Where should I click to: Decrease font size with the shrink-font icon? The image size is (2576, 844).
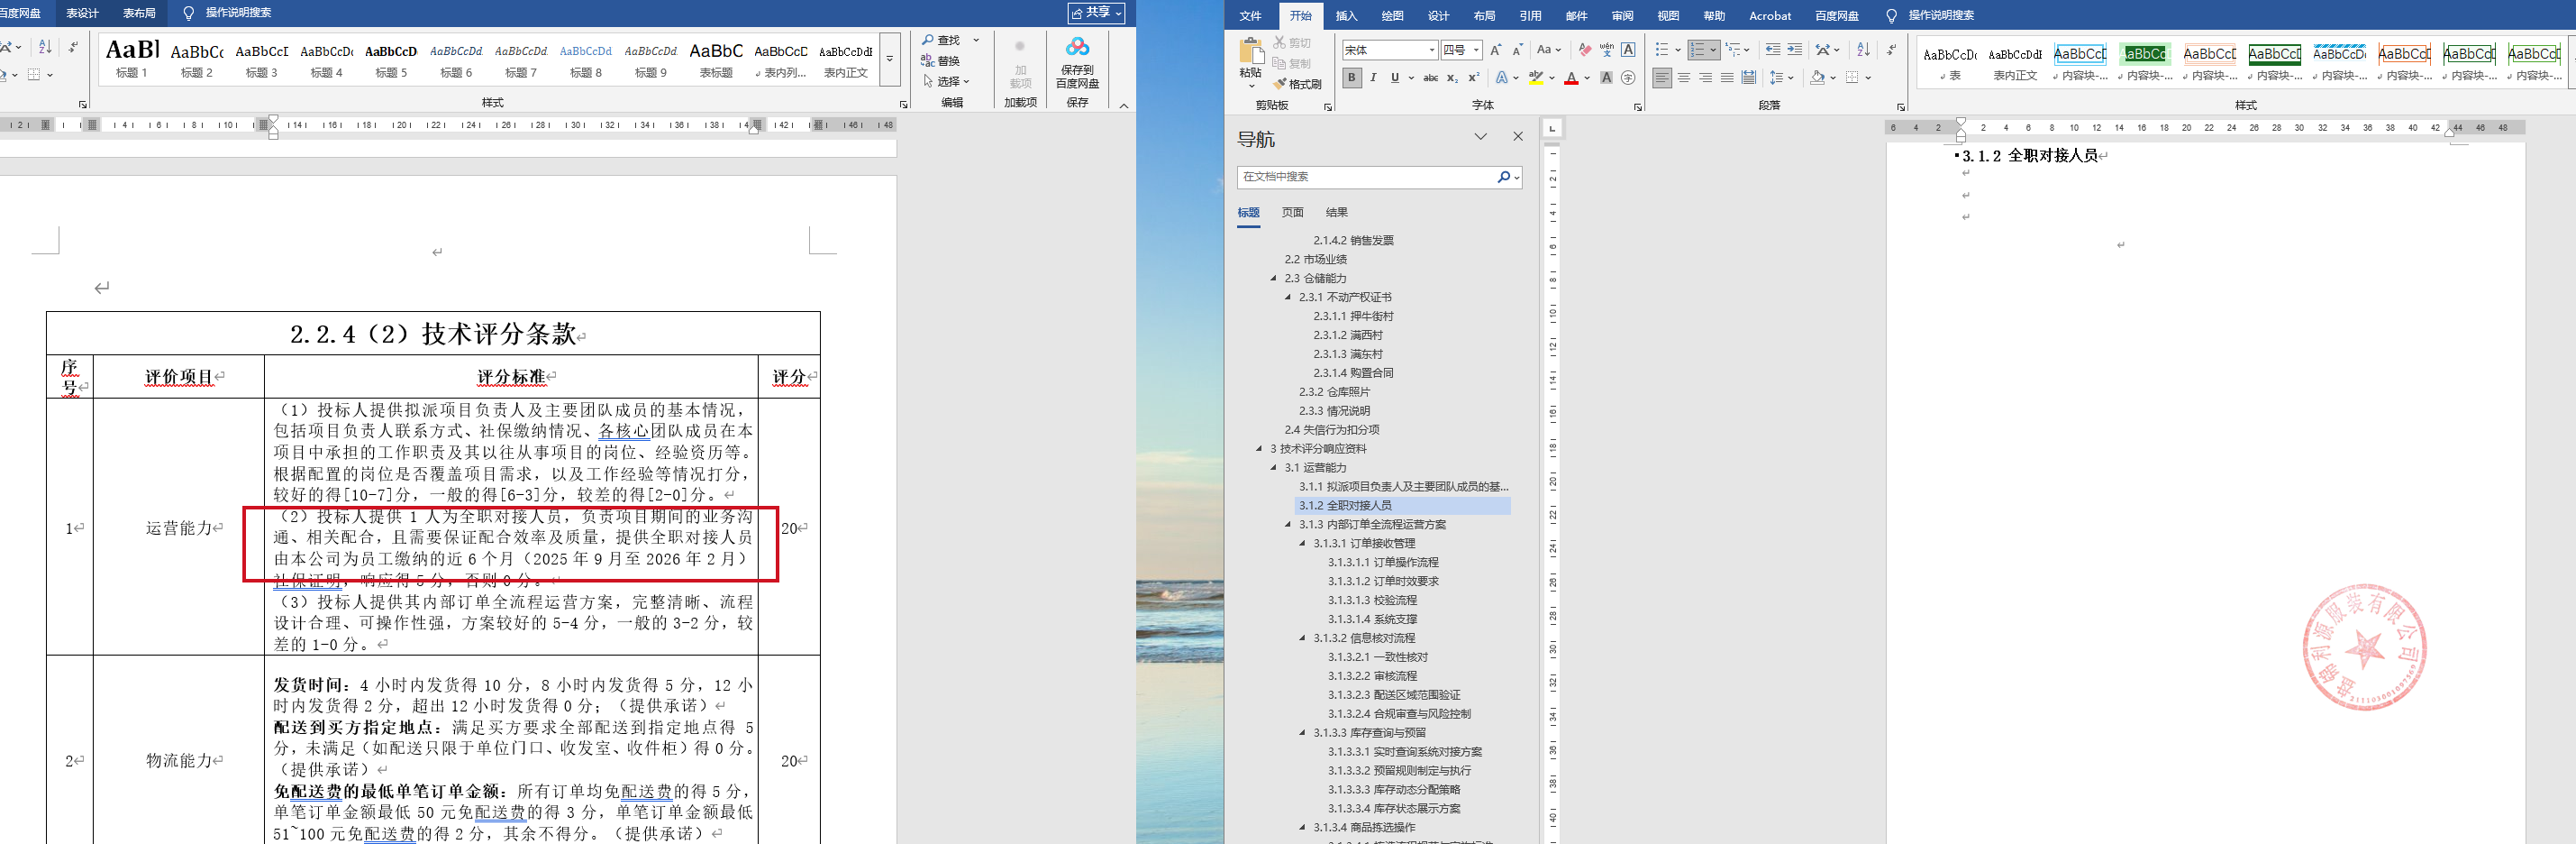point(1517,50)
